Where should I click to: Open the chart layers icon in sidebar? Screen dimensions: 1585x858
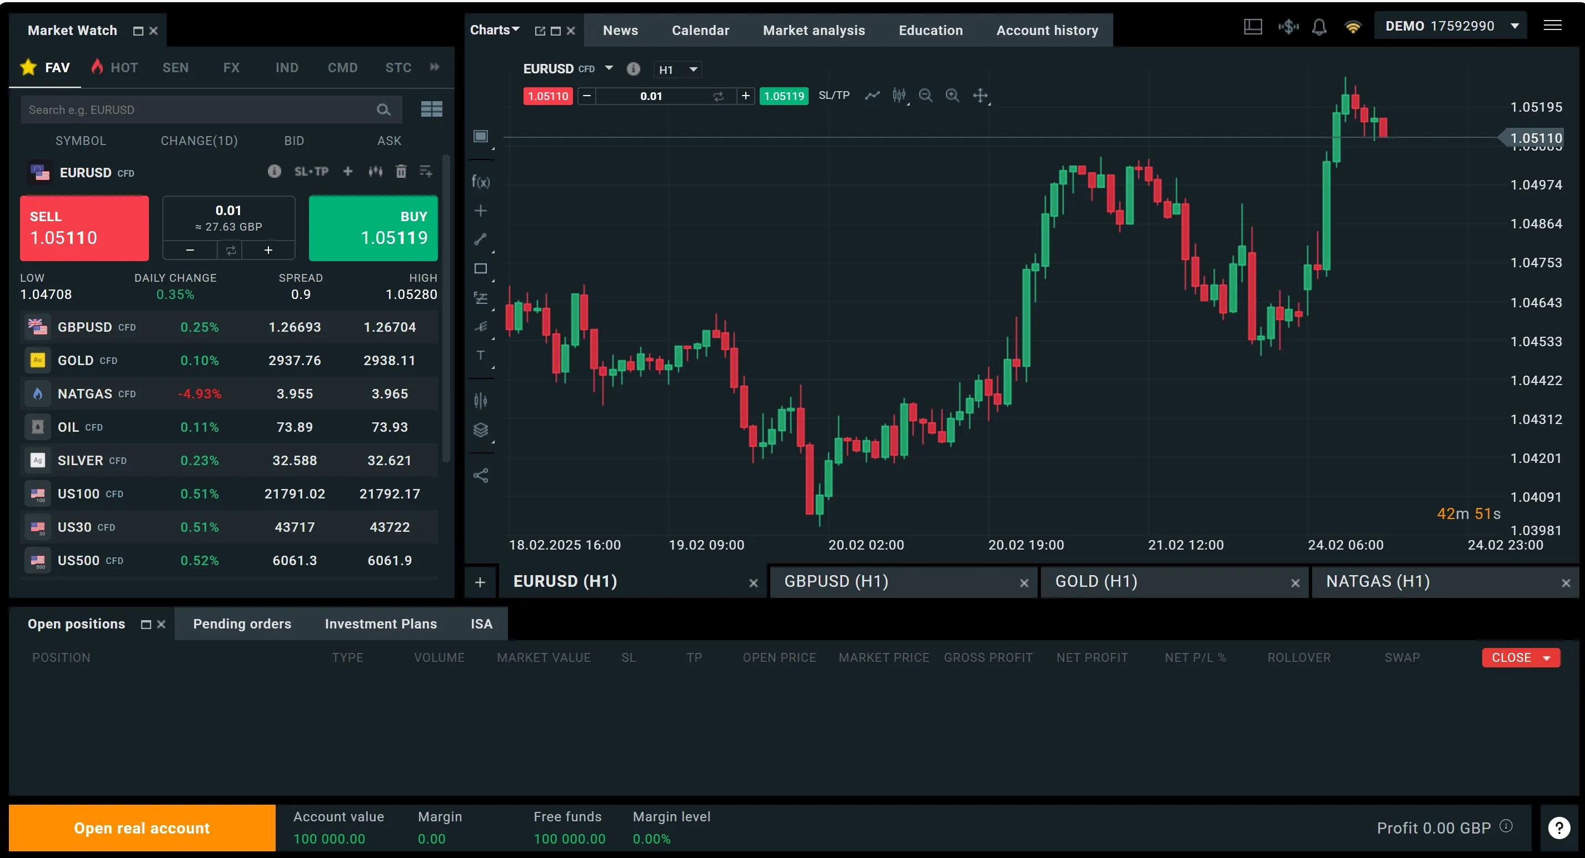[x=481, y=430]
